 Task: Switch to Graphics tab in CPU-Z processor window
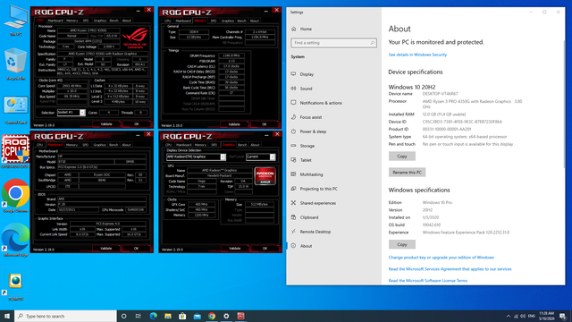(x=99, y=21)
